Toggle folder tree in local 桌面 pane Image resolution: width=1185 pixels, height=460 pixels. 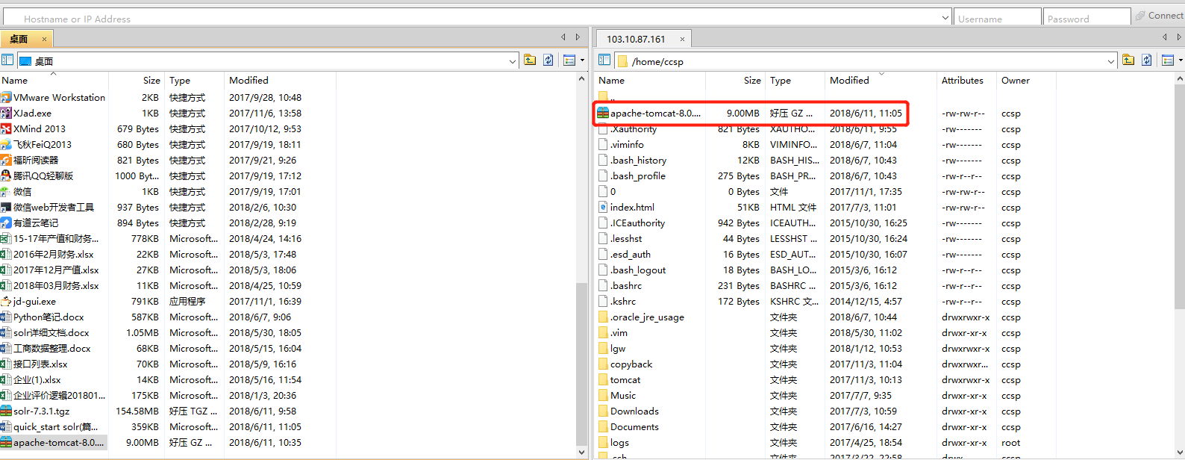click(7, 60)
